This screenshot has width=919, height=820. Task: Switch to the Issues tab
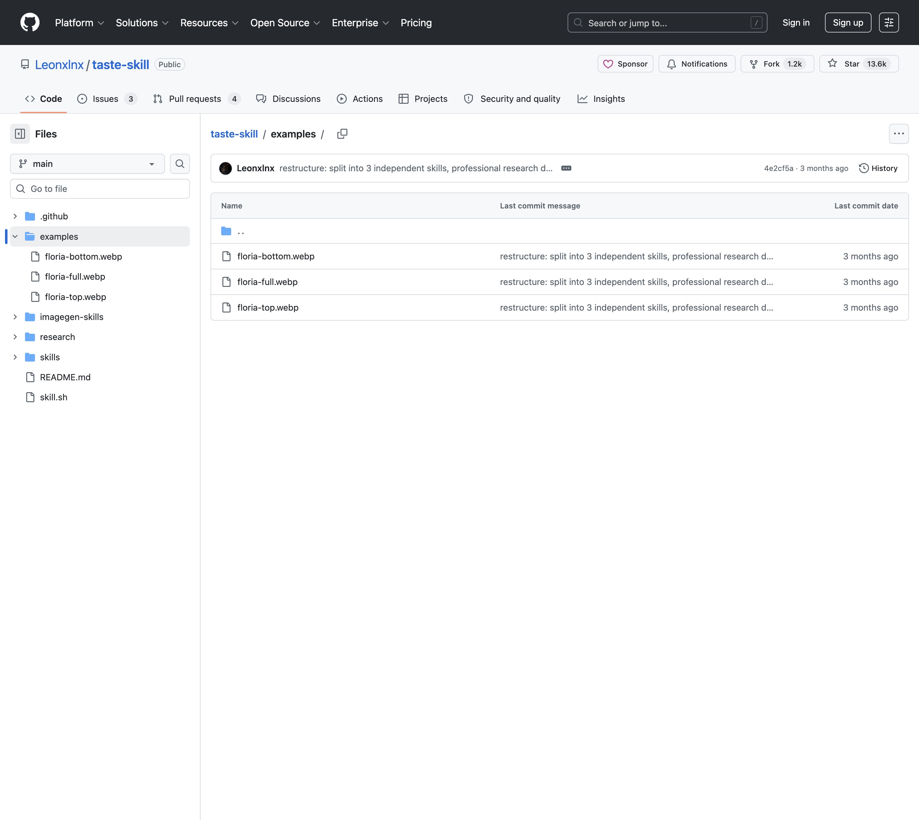click(x=107, y=99)
